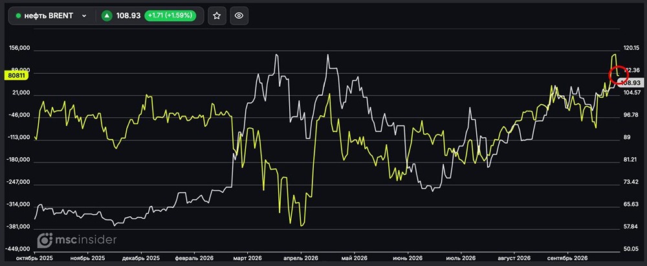Click the 89 right-axis label
The image size is (647, 266).
click(628, 138)
